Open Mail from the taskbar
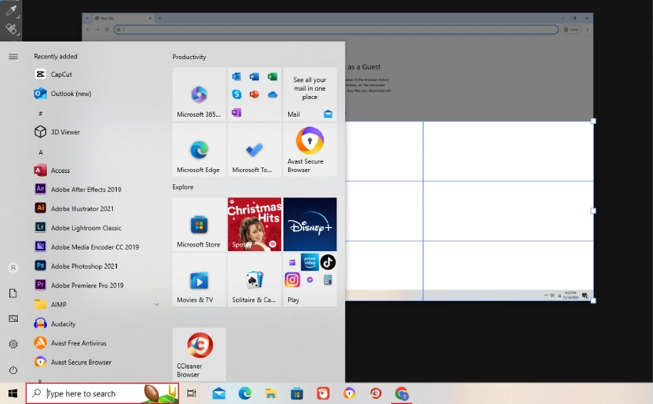This screenshot has height=404, width=653. pos(219,393)
